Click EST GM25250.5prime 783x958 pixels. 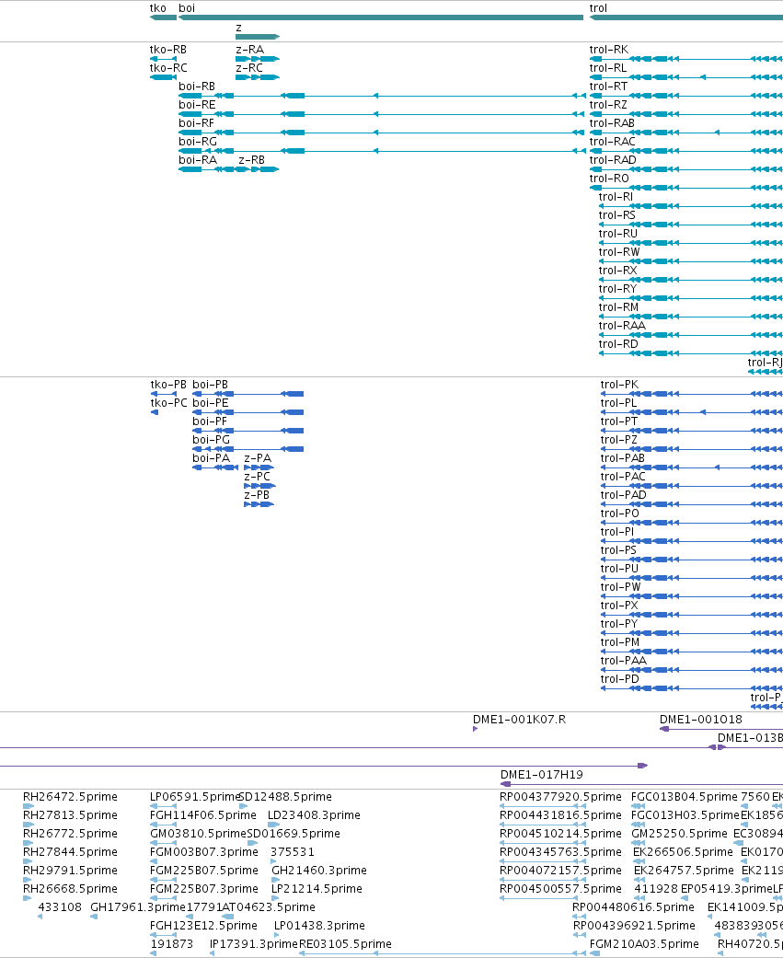click(x=679, y=834)
